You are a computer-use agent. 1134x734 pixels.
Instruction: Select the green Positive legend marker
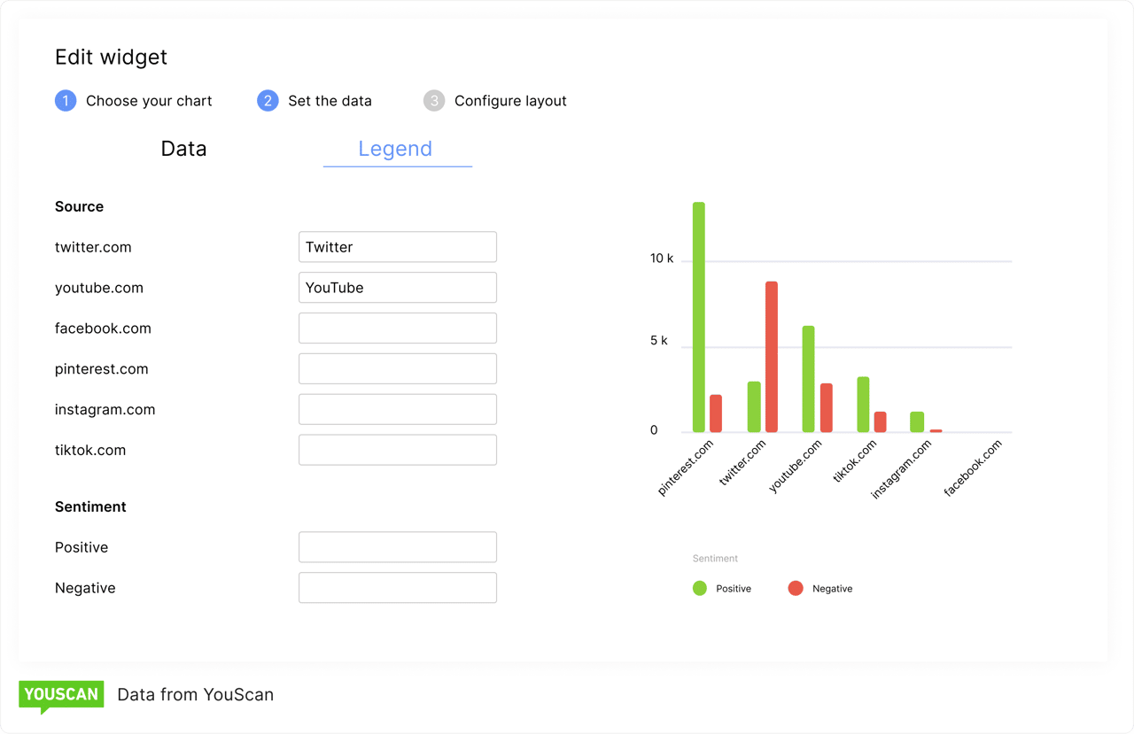pos(699,587)
